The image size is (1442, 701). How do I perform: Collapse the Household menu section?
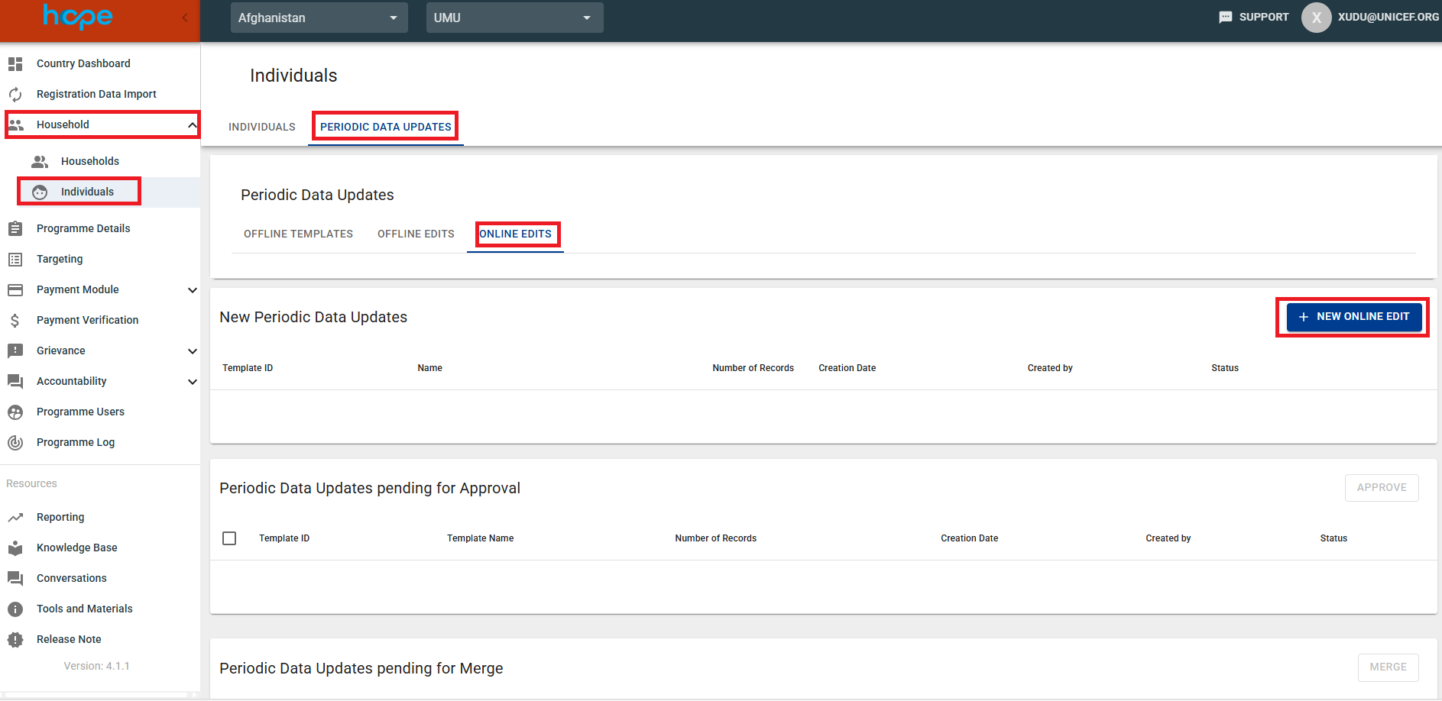pos(192,124)
